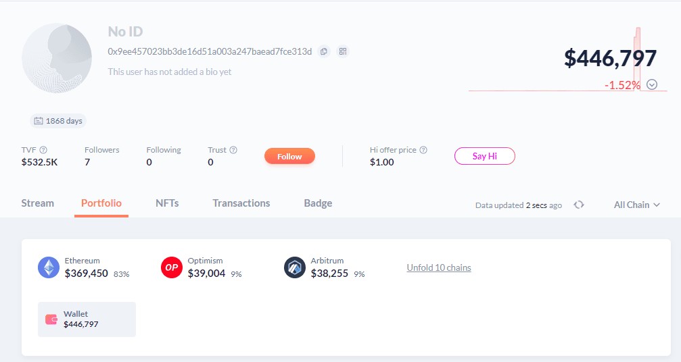The height and width of the screenshot is (362, 681).
Task: Show the address QR code
Action: pyautogui.click(x=343, y=51)
